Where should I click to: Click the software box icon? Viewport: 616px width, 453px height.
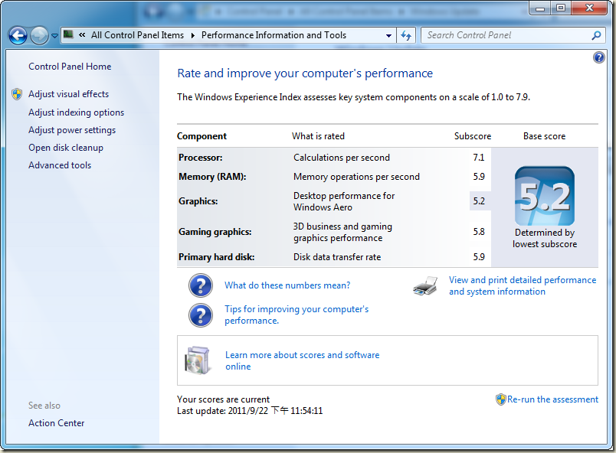197,360
